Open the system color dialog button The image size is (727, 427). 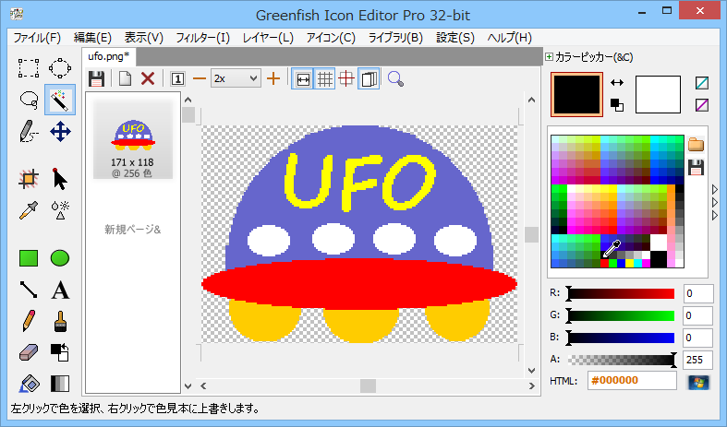click(x=698, y=382)
